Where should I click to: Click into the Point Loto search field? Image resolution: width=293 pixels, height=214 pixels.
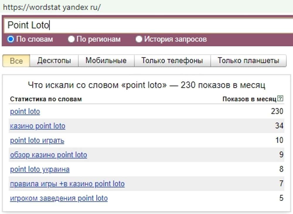[146, 25]
